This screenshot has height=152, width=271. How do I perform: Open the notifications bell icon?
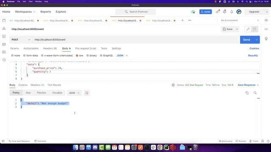point(232,12)
